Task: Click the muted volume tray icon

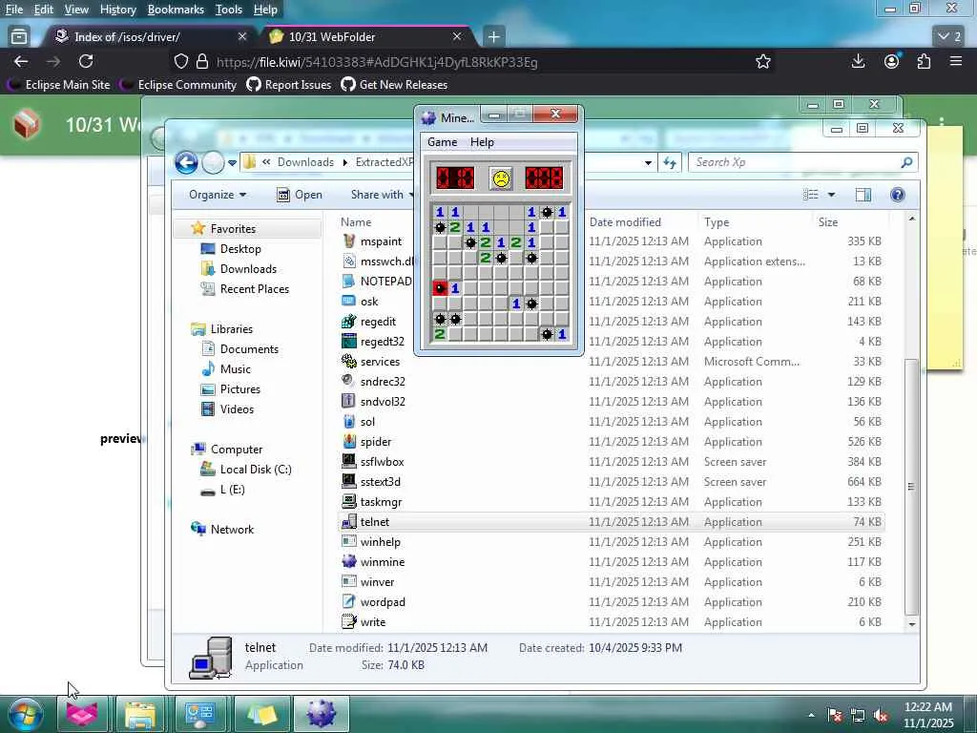Action: (x=881, y=716)
